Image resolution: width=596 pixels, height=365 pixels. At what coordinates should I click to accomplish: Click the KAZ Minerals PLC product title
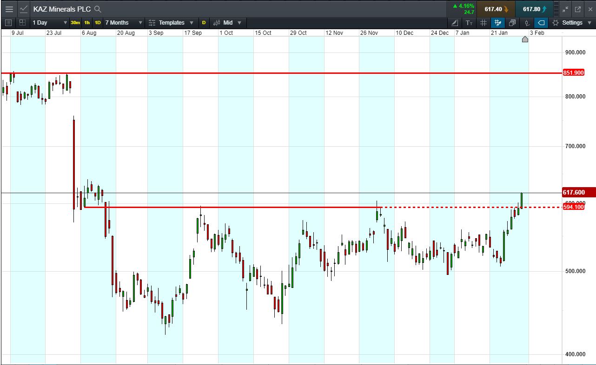click(x=62, y=9)
